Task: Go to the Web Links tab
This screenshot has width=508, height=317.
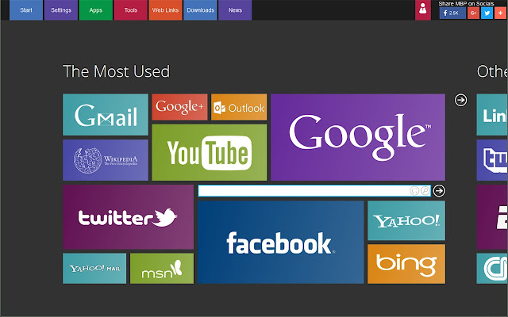Action: tap(165, 10)
